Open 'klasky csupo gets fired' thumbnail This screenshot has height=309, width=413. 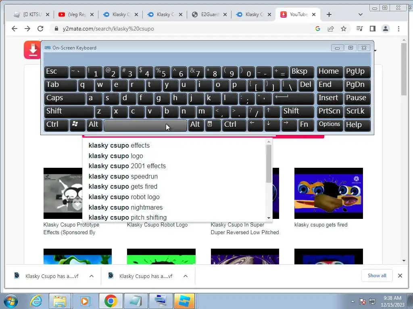[328, 193]
